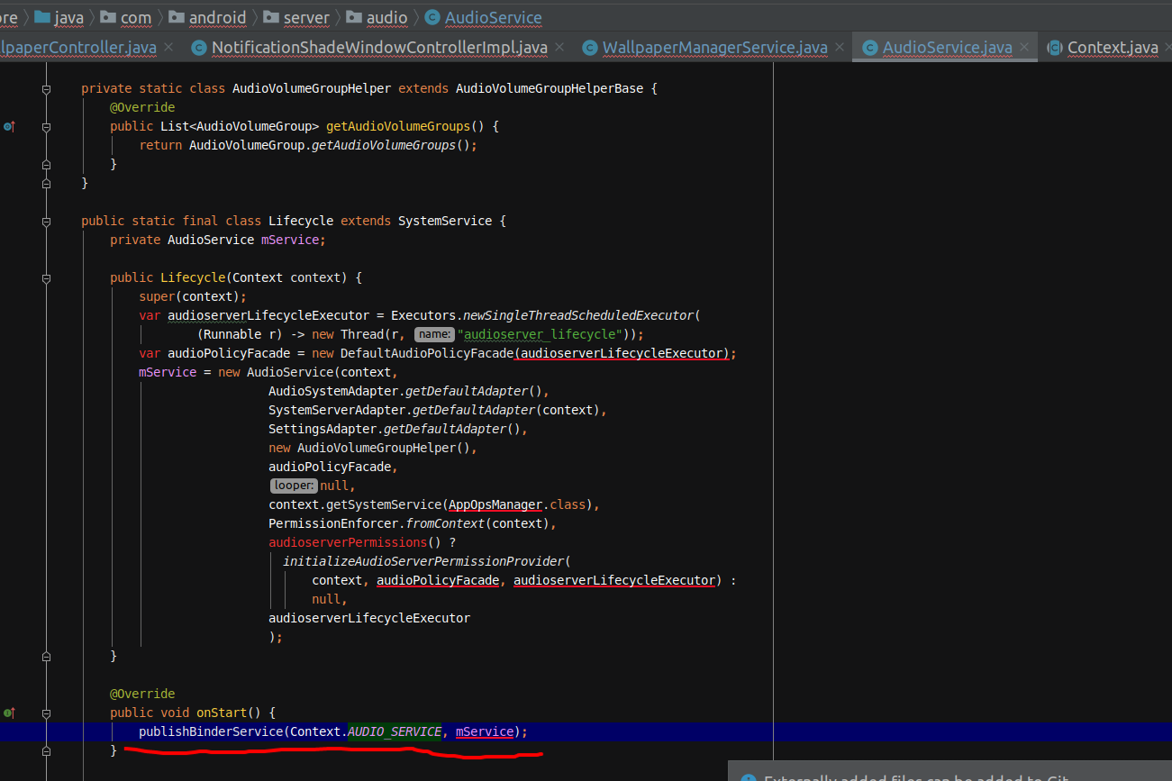Open the partially visible WallpaperController.java tab
This screenshot has height=781, width=1172.
click(78, 47)
